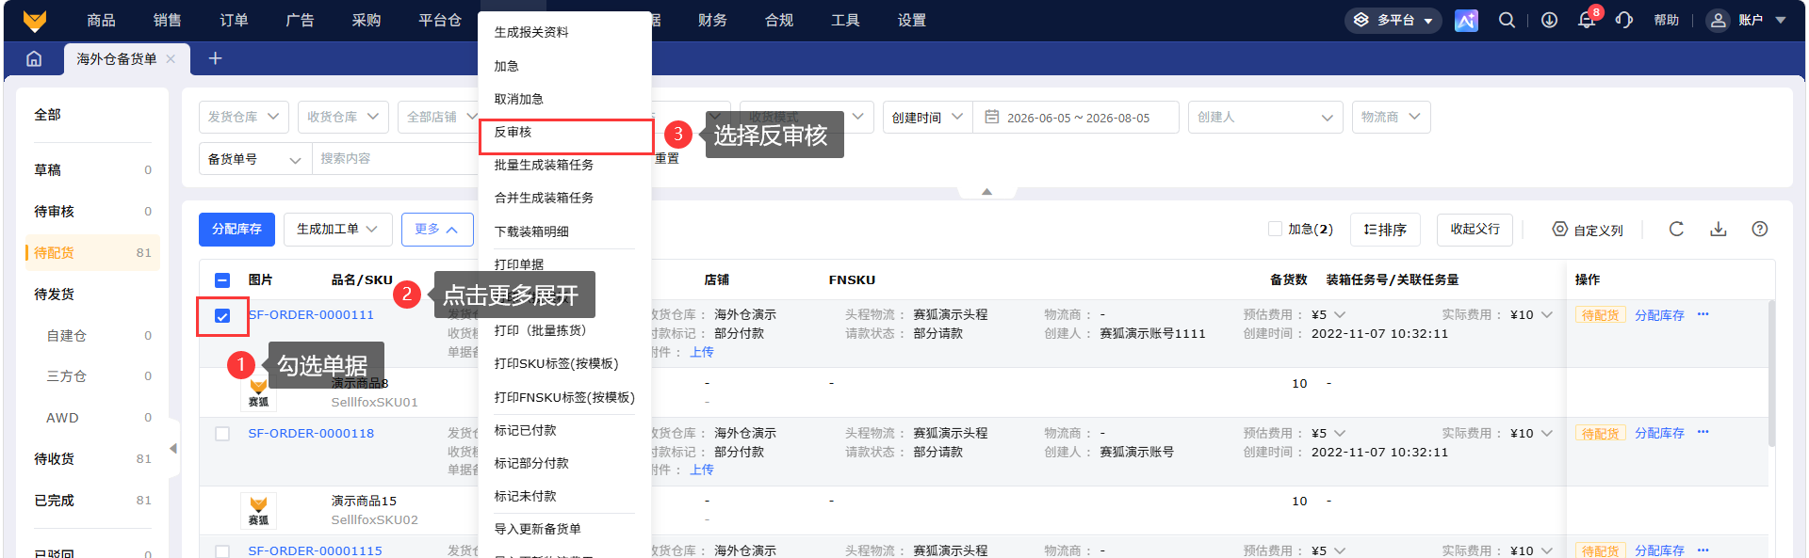Image resolution: width=1809 pixels, height=558 pixels.
Task: Open 自定义列 column settings
Action: 1588,230
